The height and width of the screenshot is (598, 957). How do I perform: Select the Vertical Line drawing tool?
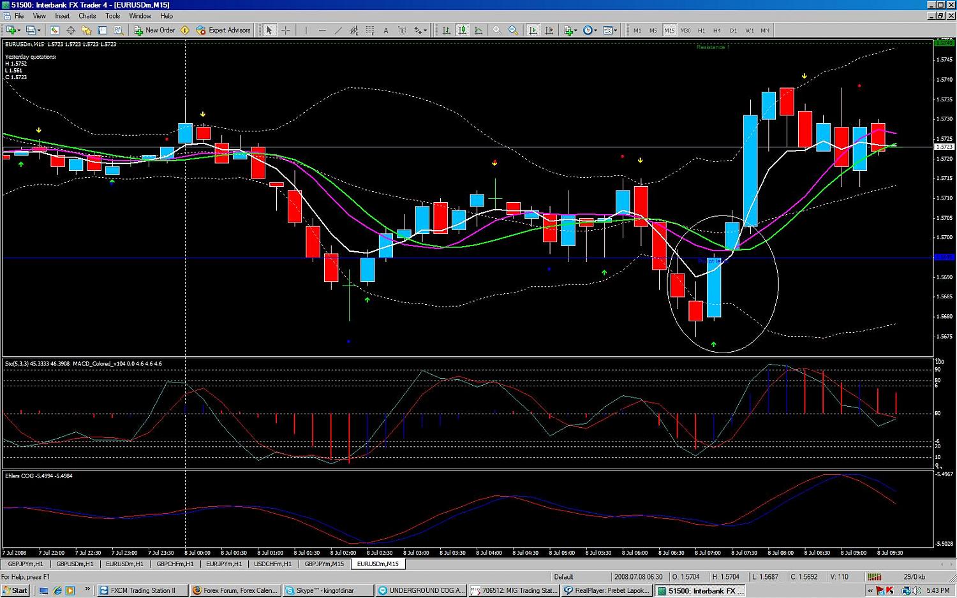pyautogui.click(x=306, y=30)
